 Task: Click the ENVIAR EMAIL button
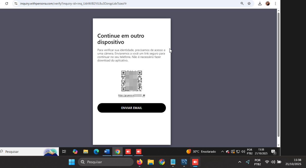tap(132, 108)
